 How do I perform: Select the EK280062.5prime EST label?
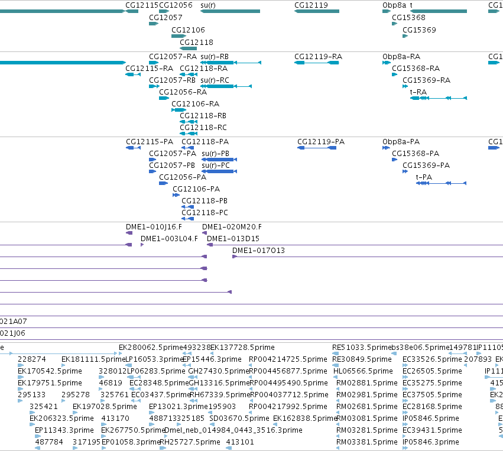pyautogui.click(x=151, y=348)
